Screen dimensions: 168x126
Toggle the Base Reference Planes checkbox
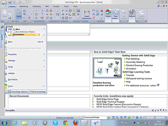coord(11,32)
